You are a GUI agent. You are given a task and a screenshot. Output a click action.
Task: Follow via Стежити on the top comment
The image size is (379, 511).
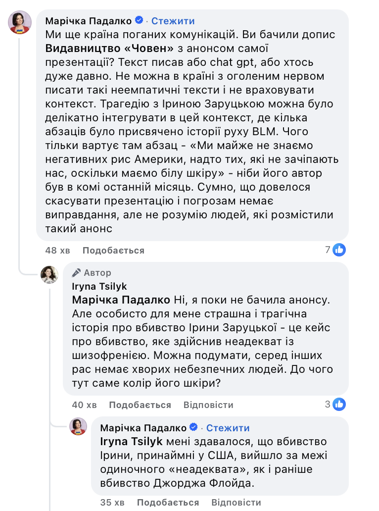click(x=173, y=21)
